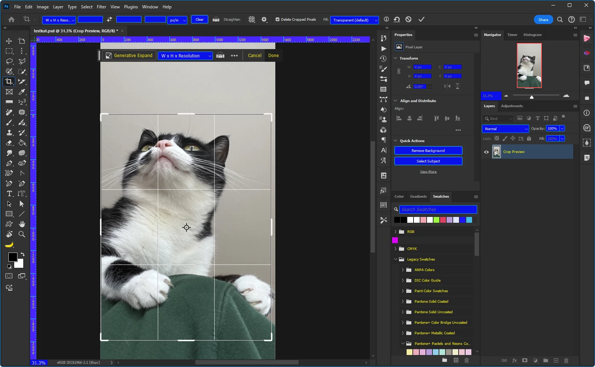The image size is (595, 367).
Task: Click the foreground color swatch
Action: pos(13,257)
